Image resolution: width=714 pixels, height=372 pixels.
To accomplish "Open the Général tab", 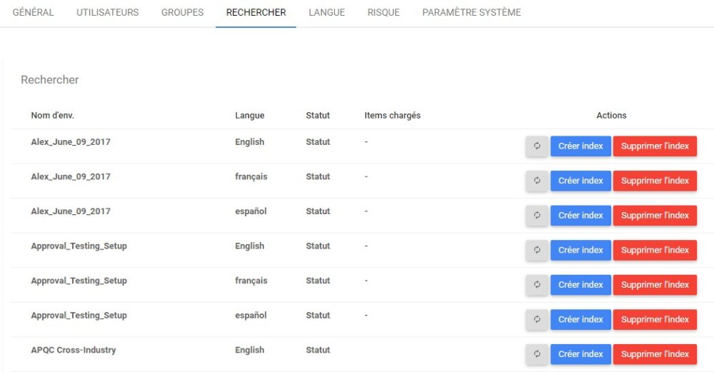I will (34, 13).
